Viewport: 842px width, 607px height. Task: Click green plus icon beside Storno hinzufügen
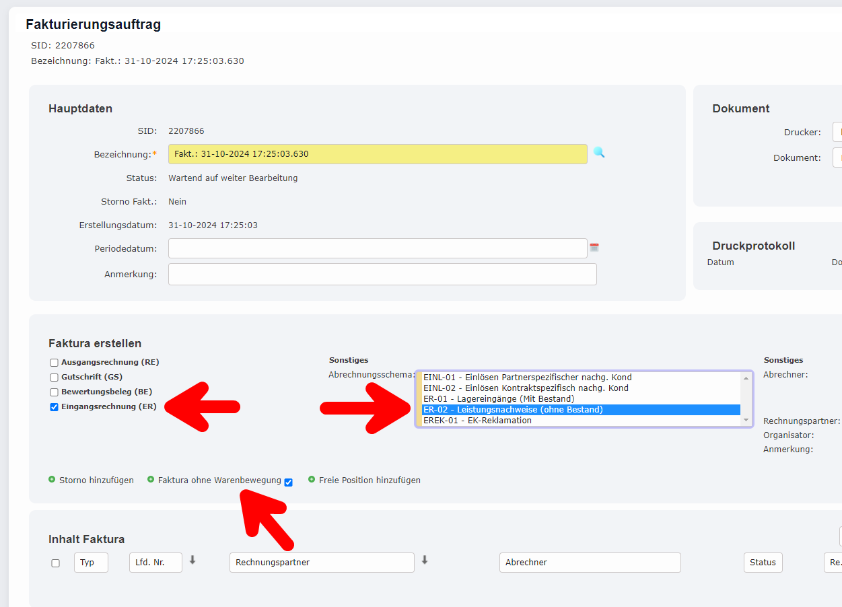pyautogui.click(x=51, y=480)
